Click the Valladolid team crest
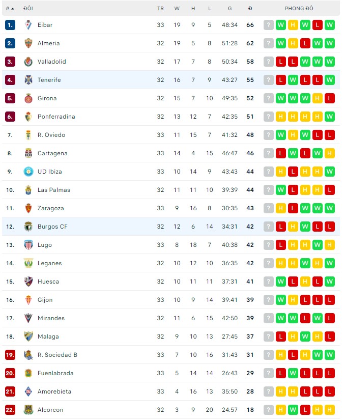Screen dimensions: 344x420 (28, 62)
